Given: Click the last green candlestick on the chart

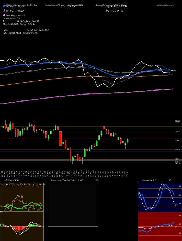Looking at the screenshot, I should click(128, 141).
